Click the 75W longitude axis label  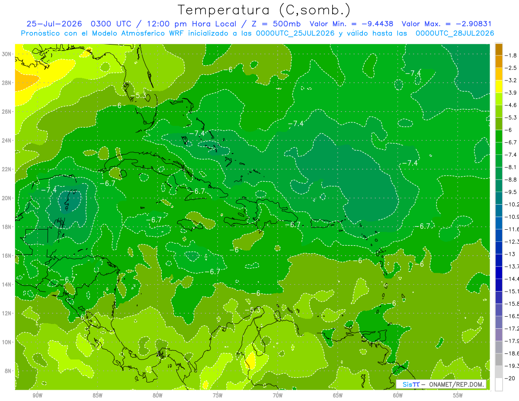[218, 395]
